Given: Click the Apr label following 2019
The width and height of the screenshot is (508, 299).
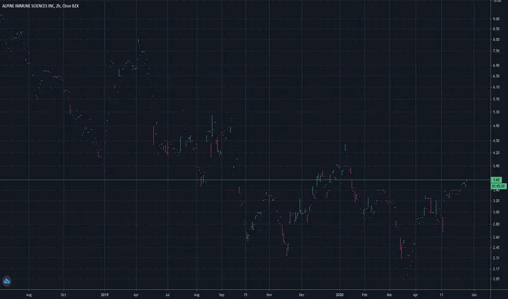Looking at the screenshot, I should pyautogui.click(x=136, y=295).
